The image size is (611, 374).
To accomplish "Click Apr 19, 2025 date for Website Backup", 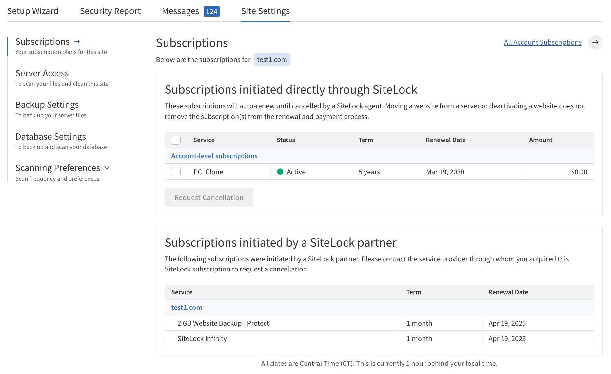I will [507, 323].
